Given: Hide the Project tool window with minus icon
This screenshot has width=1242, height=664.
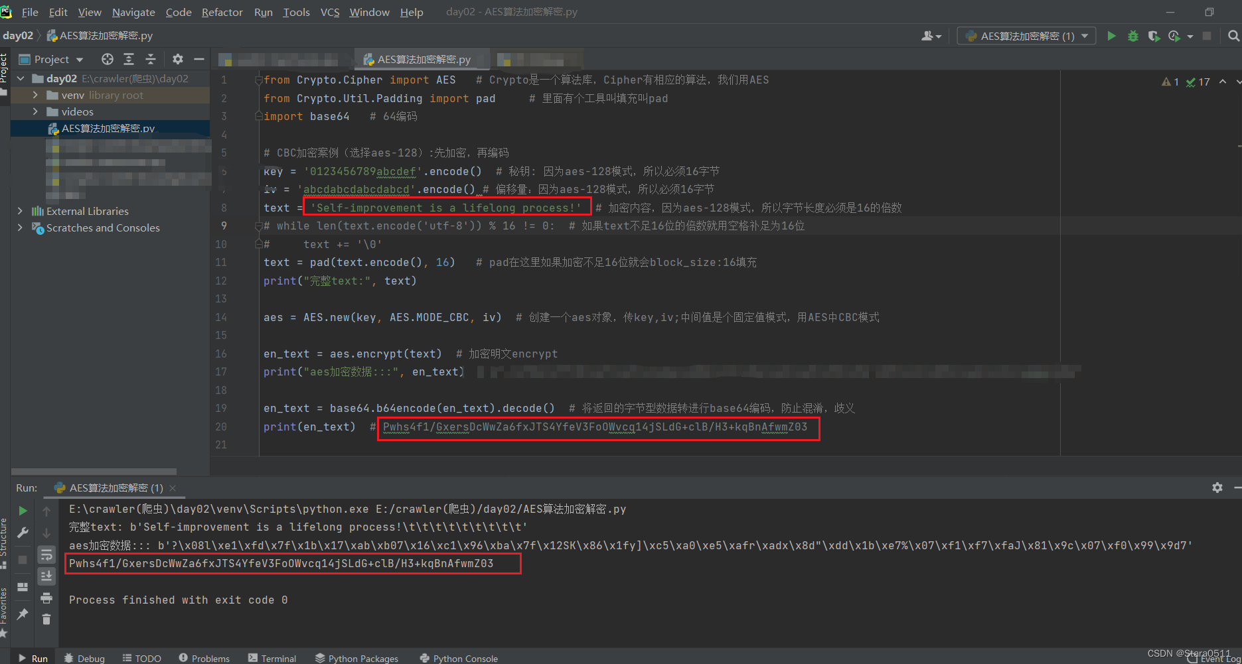Looking at the screenshot, I should (198, 59).
